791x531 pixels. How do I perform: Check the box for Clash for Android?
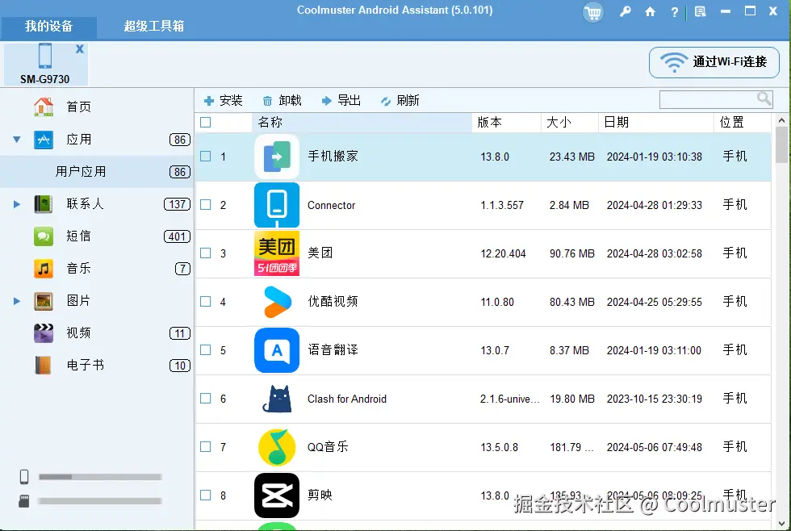pyautogui.click(x=205, y=399)
